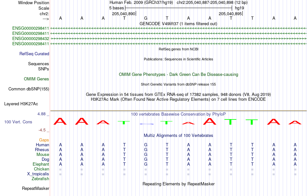Click the chr2: base position label
Screen dimensions: 307x196
pyautogui.click(x=44, y=14)
